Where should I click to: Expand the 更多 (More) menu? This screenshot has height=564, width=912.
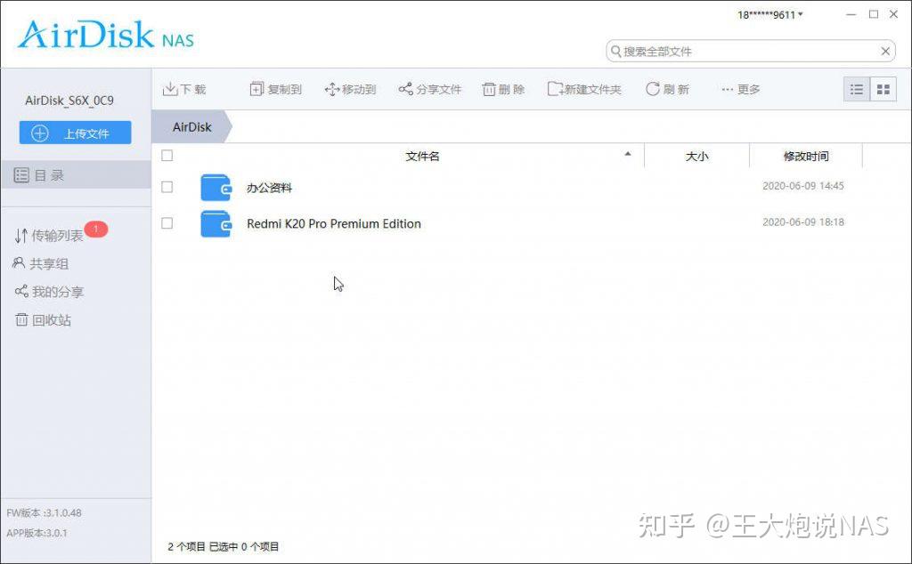pyautogui.click(x=740, y=88)
